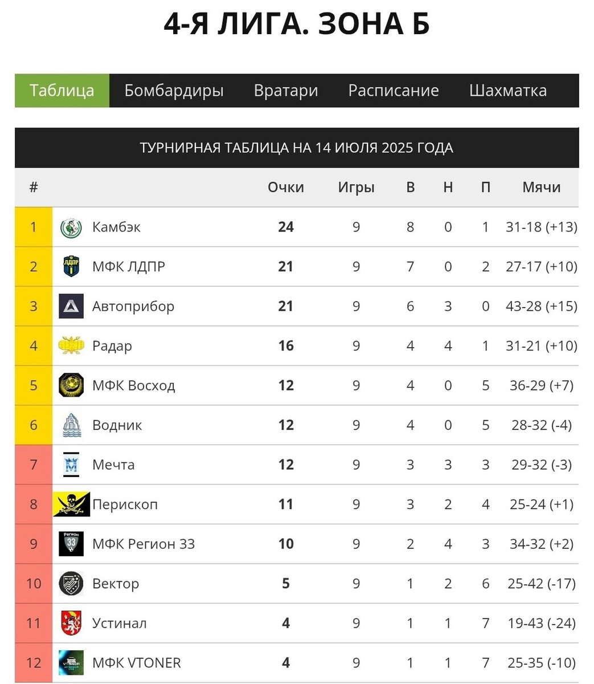The width and height of the screenshot is (594, 684).
Task: Click the Перископ pirate flag logo
Action: click(71, 504)
